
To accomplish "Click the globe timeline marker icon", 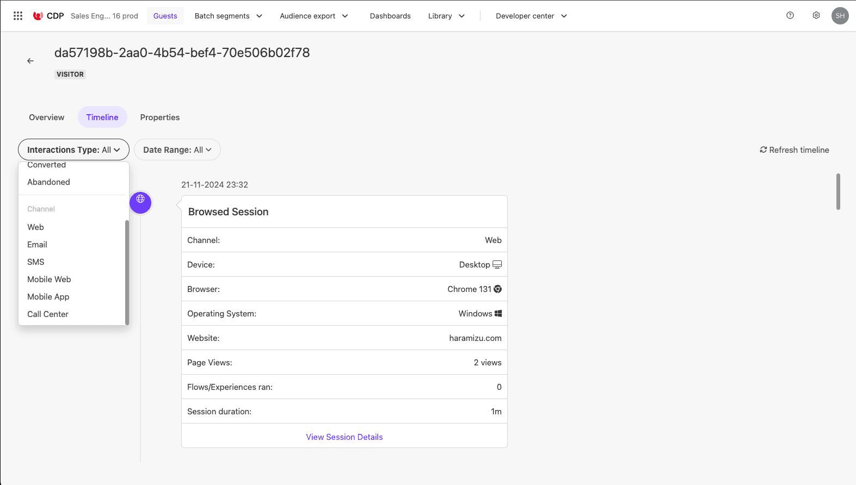I will (x=140, y=202).
